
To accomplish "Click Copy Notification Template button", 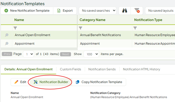I will coord(99,82).
